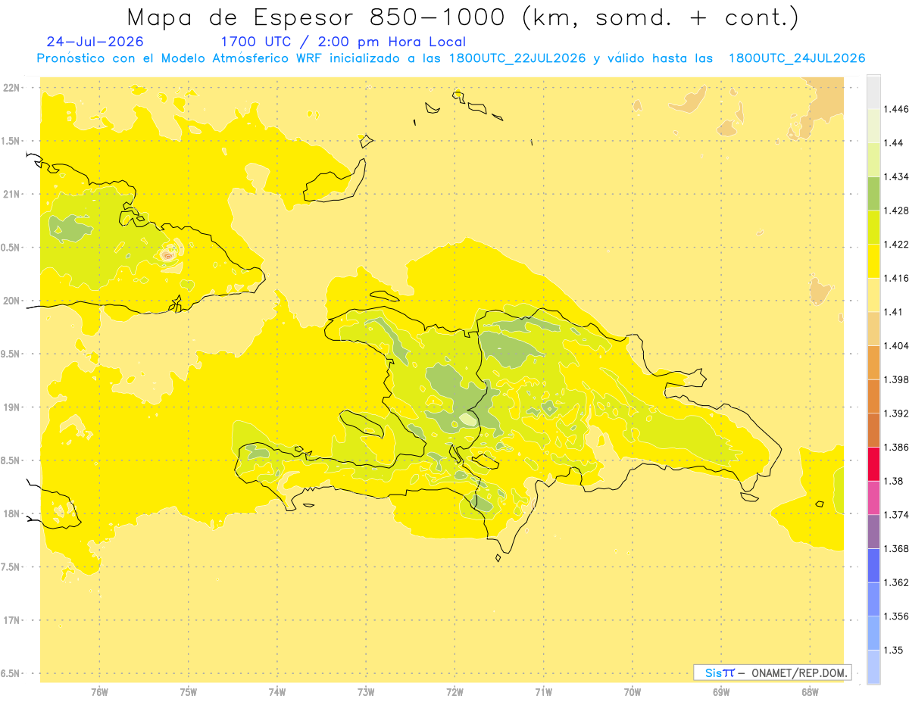Click the 72W longitude axis label

[x=454, y=691]
